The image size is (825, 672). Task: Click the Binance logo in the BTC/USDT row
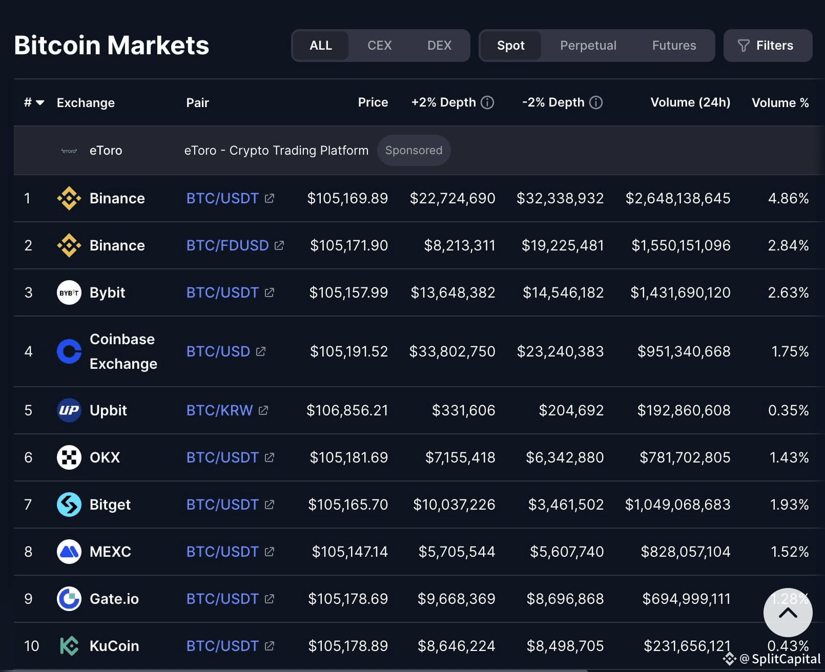[x=69, y=198]
